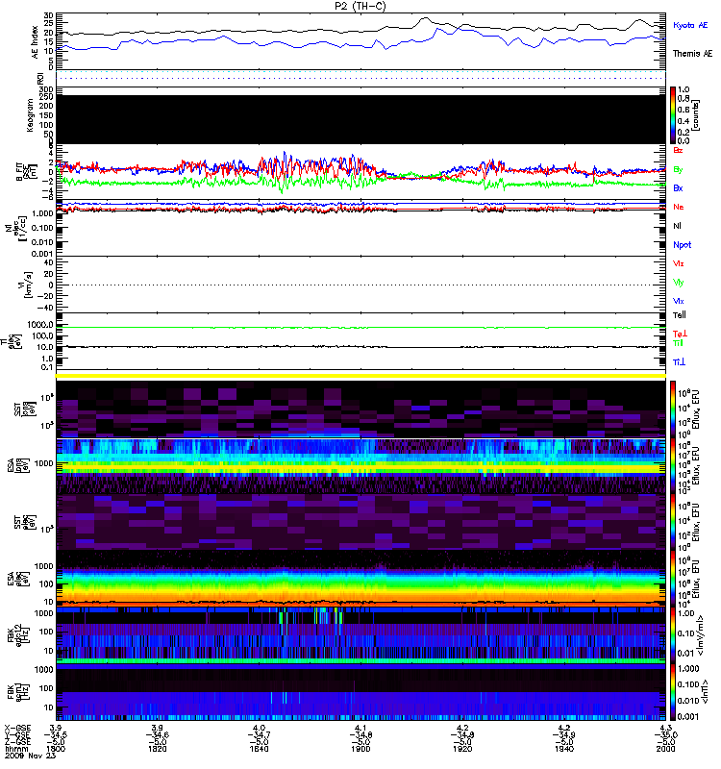Click the plot title P2 (TH-C)
721x769 pixels.
360,6
